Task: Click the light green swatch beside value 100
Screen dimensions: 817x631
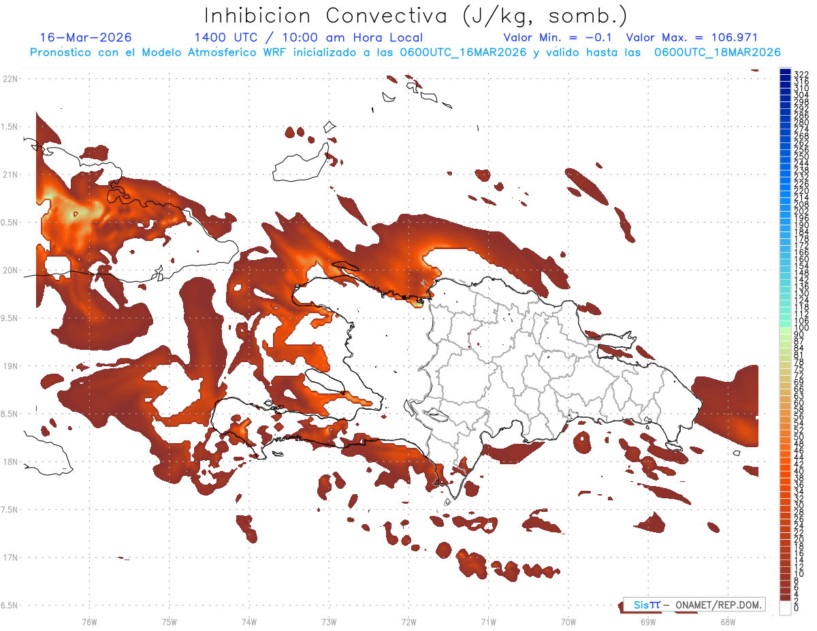Action: (x=786, y=329)
